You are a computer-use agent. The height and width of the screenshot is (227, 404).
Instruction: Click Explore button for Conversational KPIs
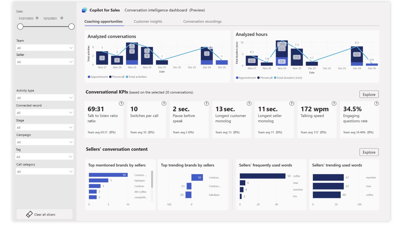(x=369, y=94)
